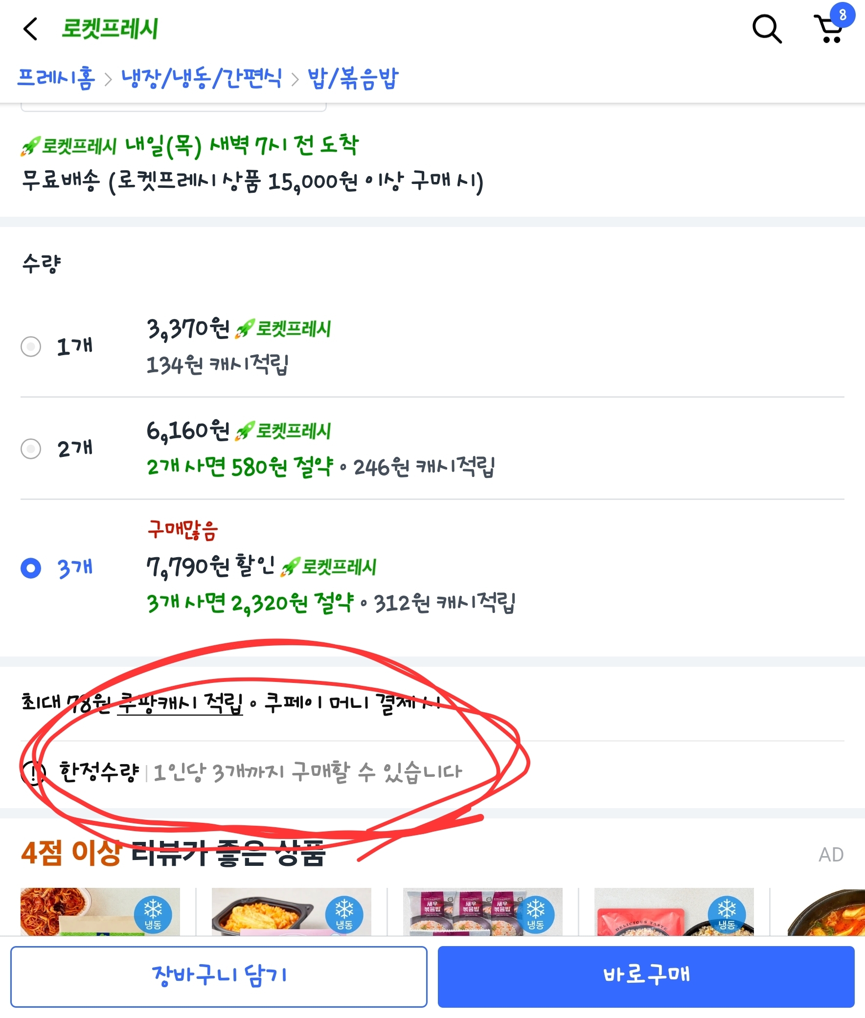
Task: Tap frozen 냉동 badge on shrimp rice product
Action: pos(535,914)
